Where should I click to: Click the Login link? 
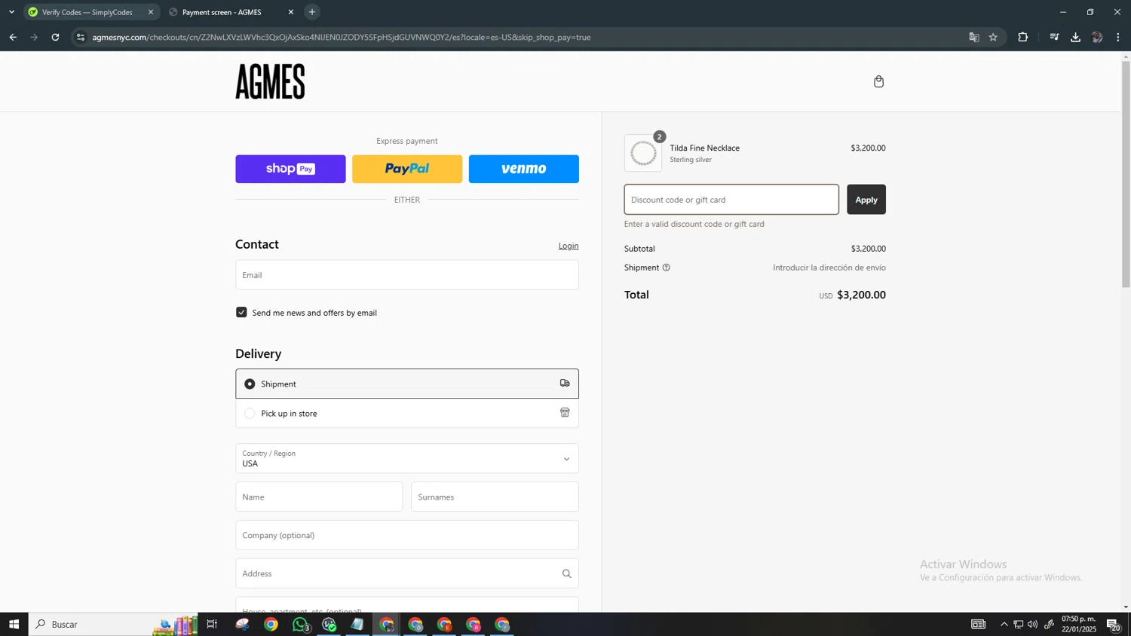point(569,246)
